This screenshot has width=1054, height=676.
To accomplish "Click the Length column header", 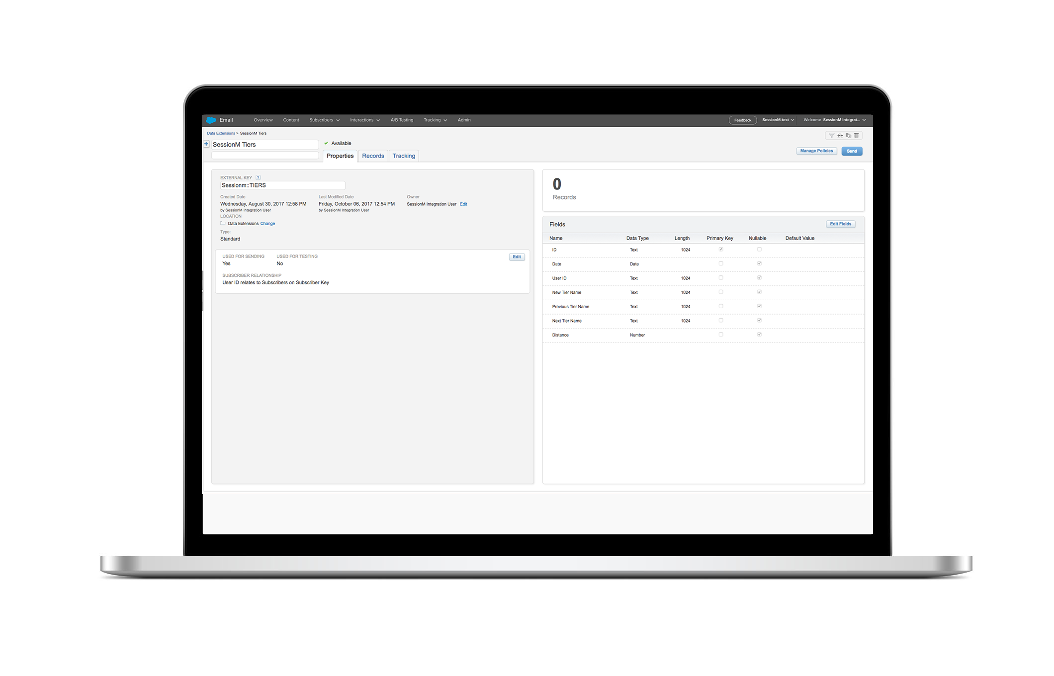I will click(682, 238).
